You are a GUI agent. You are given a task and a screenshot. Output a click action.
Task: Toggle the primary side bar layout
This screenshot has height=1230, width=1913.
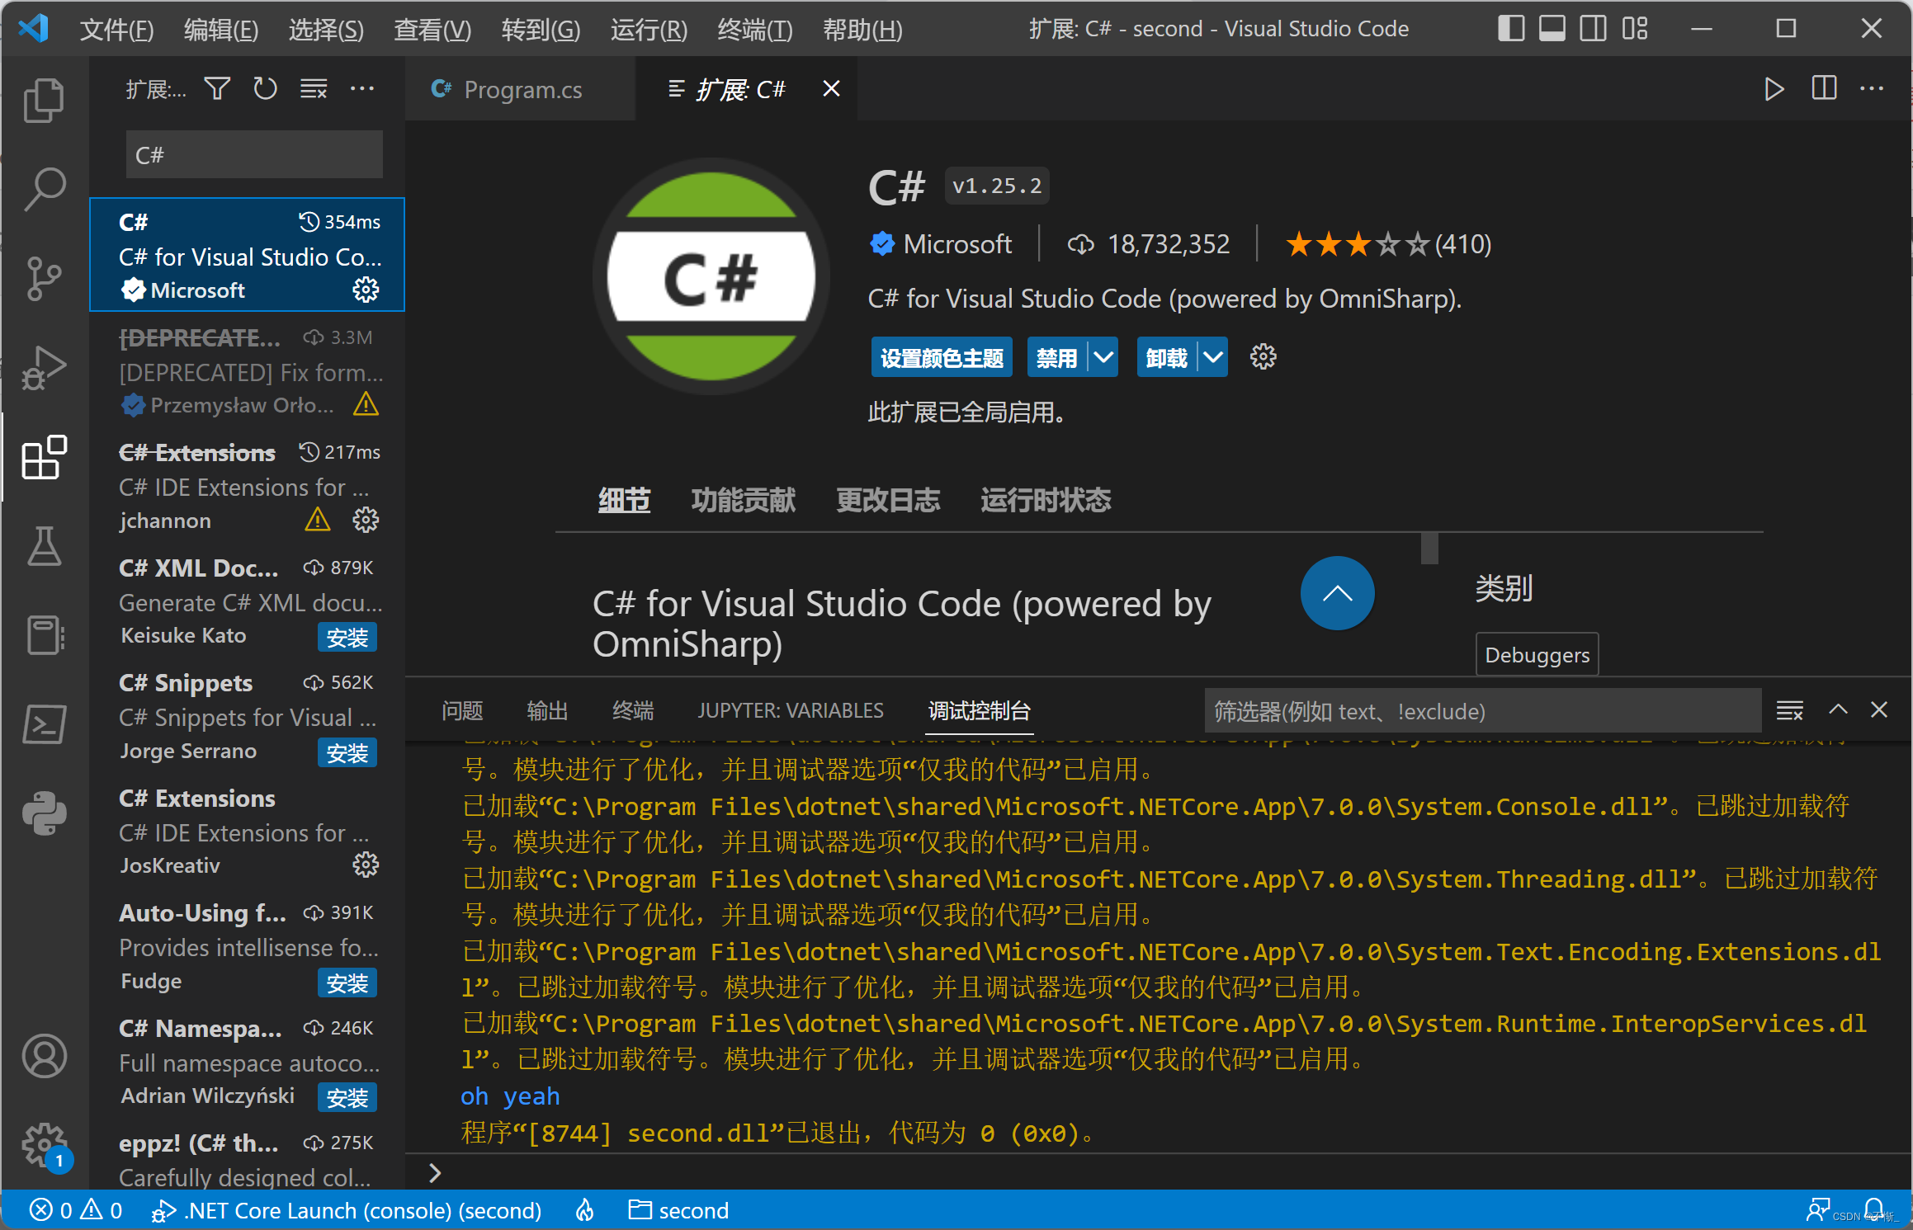[x=1510, y=29]
